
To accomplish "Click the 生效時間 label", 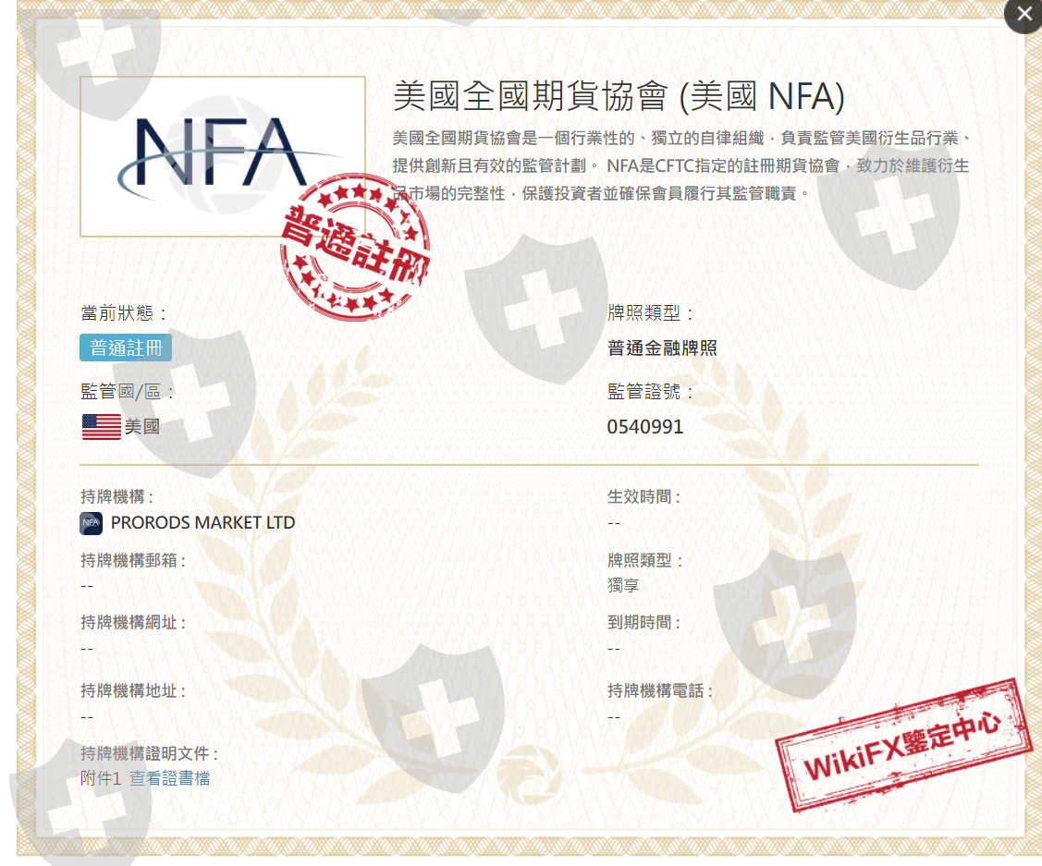I will [644, 496].
